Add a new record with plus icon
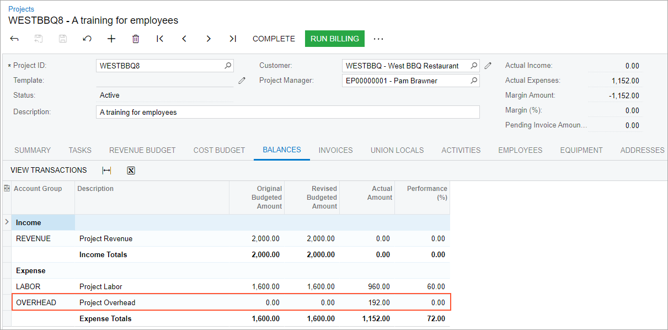668x330 pixels. [x=111, y=39]
